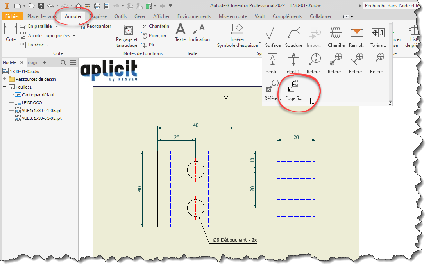Screen dimensions: 431x271
Task: Select the Chanfrein note tool
Action: (x=155, y=26)
